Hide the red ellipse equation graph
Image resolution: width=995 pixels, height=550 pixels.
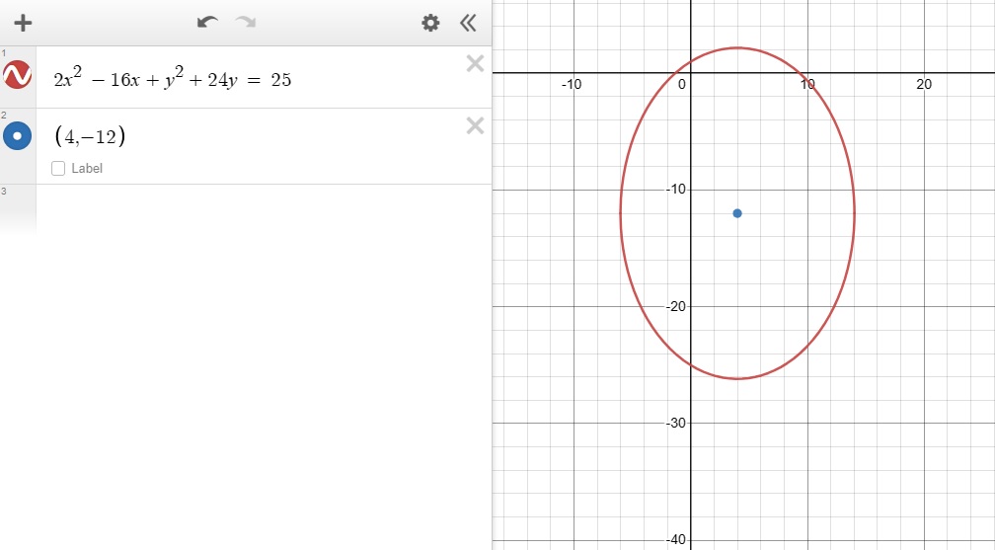(x=17, y=75)
